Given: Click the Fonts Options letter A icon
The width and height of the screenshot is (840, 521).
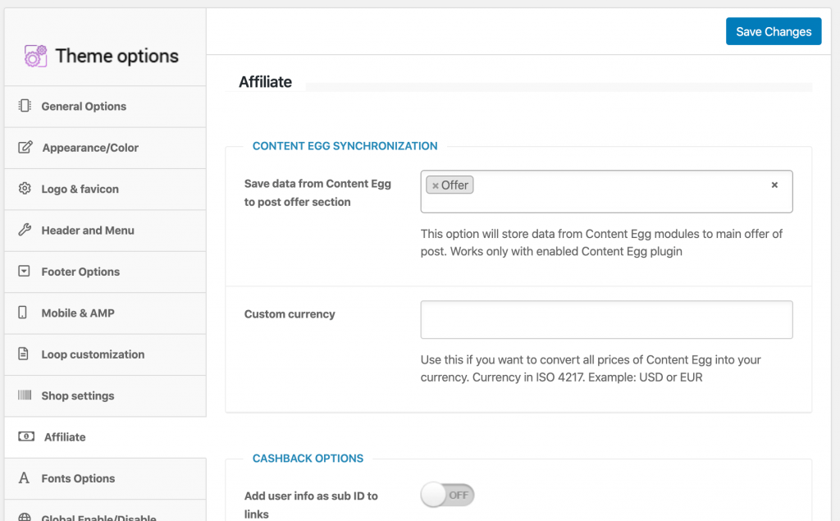Looking at the screenshot, I should coord(25,478).
